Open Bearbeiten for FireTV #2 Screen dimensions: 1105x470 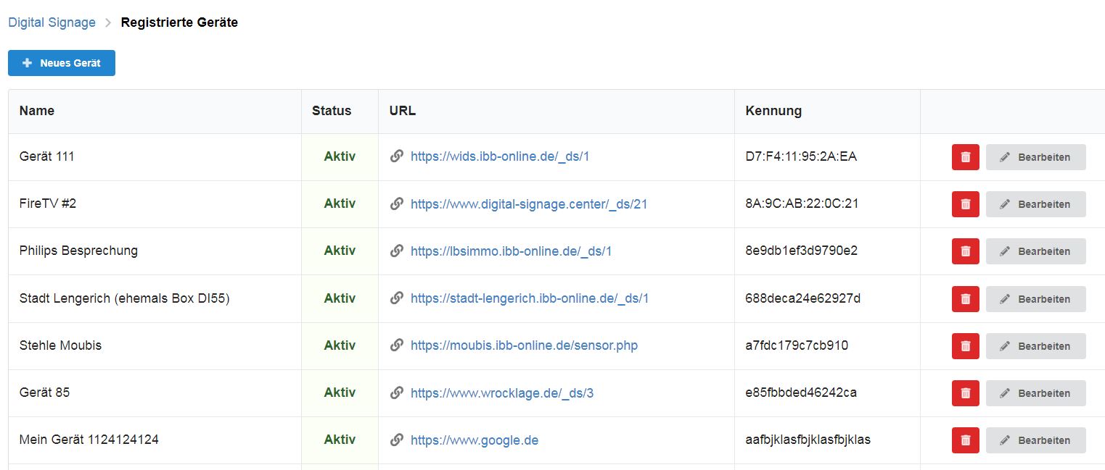tap(1035, 204)
